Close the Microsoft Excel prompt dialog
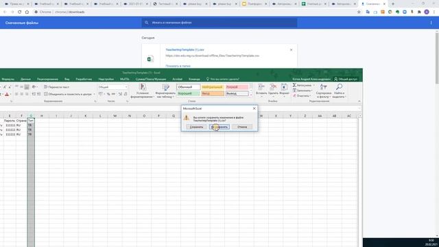Viewport: 439px width, 247px height. click(254, 108)
